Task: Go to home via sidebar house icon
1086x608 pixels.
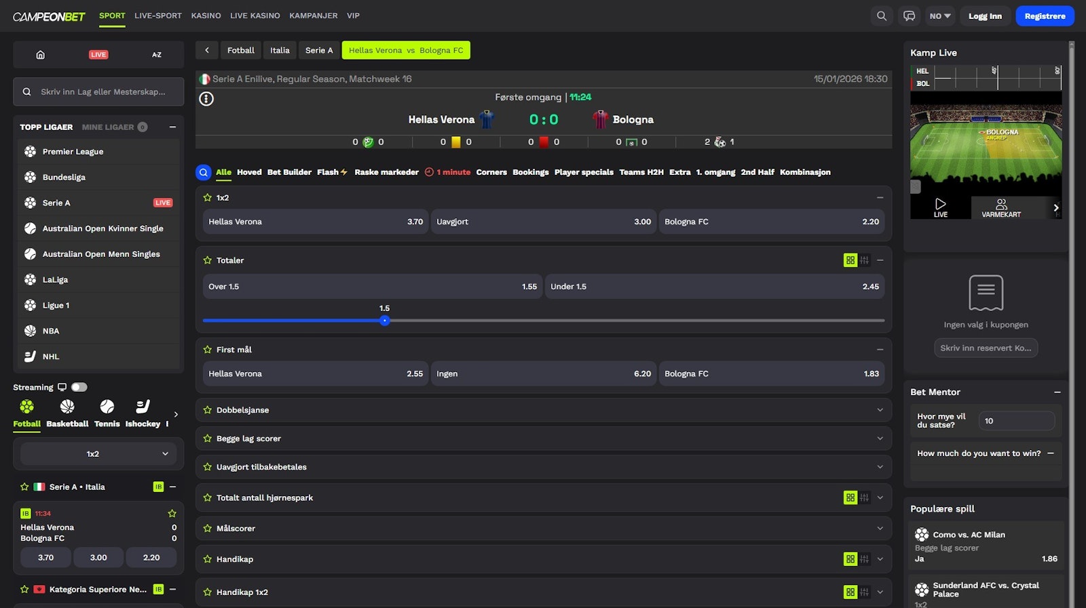Action: coord(40,54)
